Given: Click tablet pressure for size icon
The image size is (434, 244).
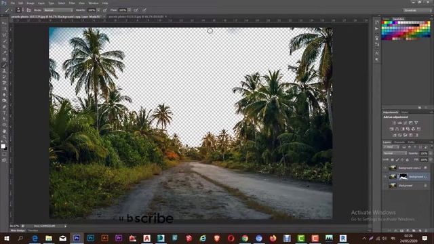Looking at the screenshot, I should coord(144,10).
